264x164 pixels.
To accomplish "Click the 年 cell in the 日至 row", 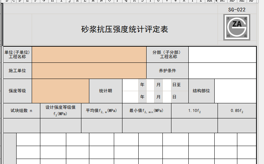I will (x=142, y=85).
